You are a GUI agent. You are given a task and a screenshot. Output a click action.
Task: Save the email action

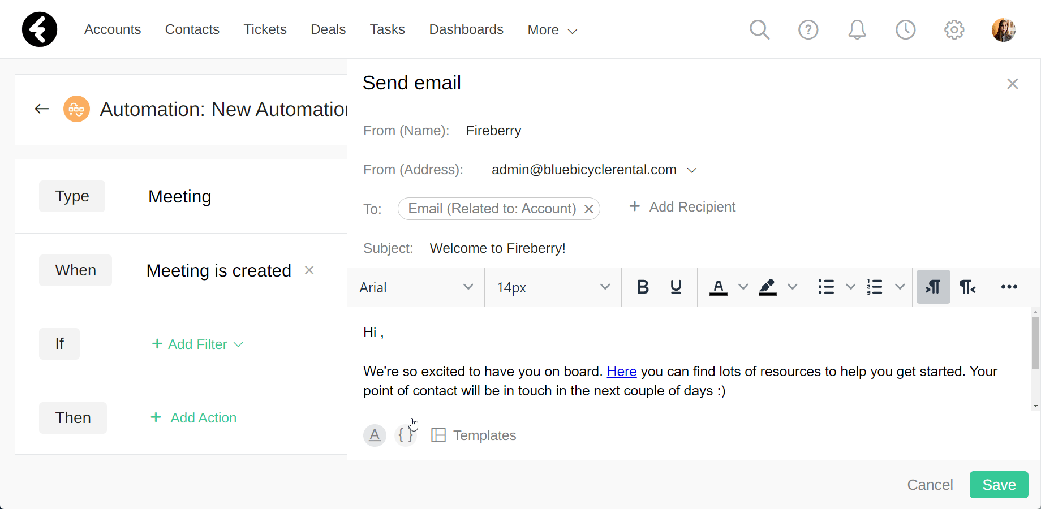999,485
